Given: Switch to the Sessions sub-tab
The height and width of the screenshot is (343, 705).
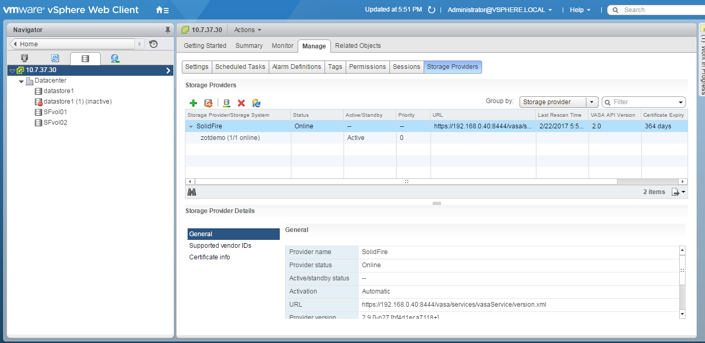Looking at the screenshot, I should coord(407,67).
